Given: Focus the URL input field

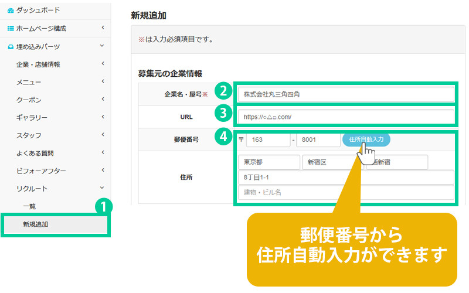Looking at the screenshot, I should tap(346, 117).
